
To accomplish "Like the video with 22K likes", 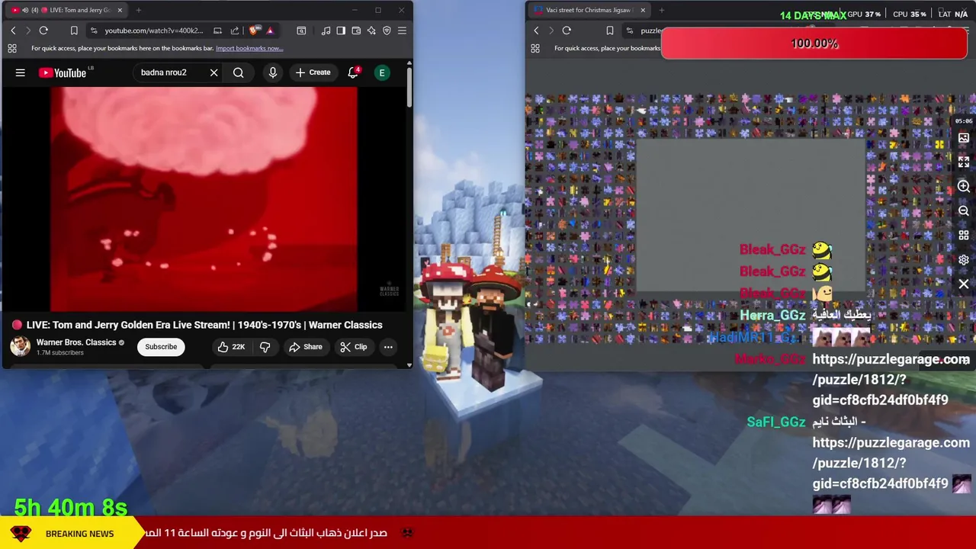I will [231, 347].
